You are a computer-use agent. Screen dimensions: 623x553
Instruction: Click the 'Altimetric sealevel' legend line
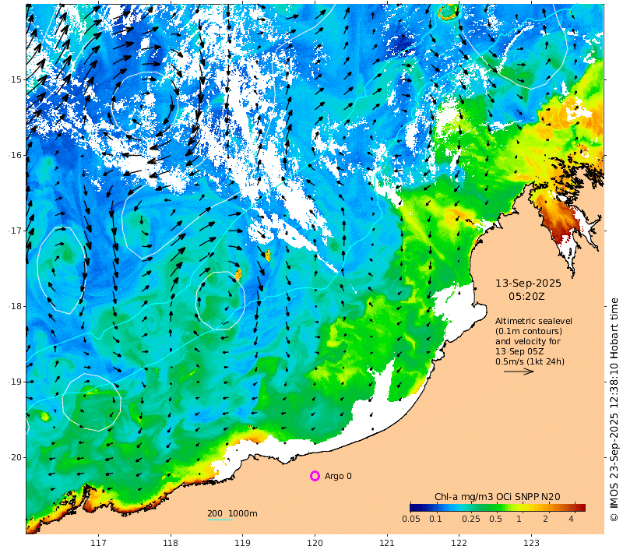coord(533,321)
